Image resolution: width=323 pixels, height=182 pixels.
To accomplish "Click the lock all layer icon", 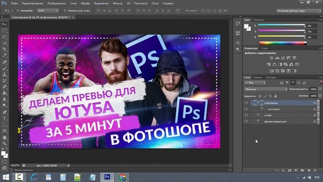I will pos(276,96).
